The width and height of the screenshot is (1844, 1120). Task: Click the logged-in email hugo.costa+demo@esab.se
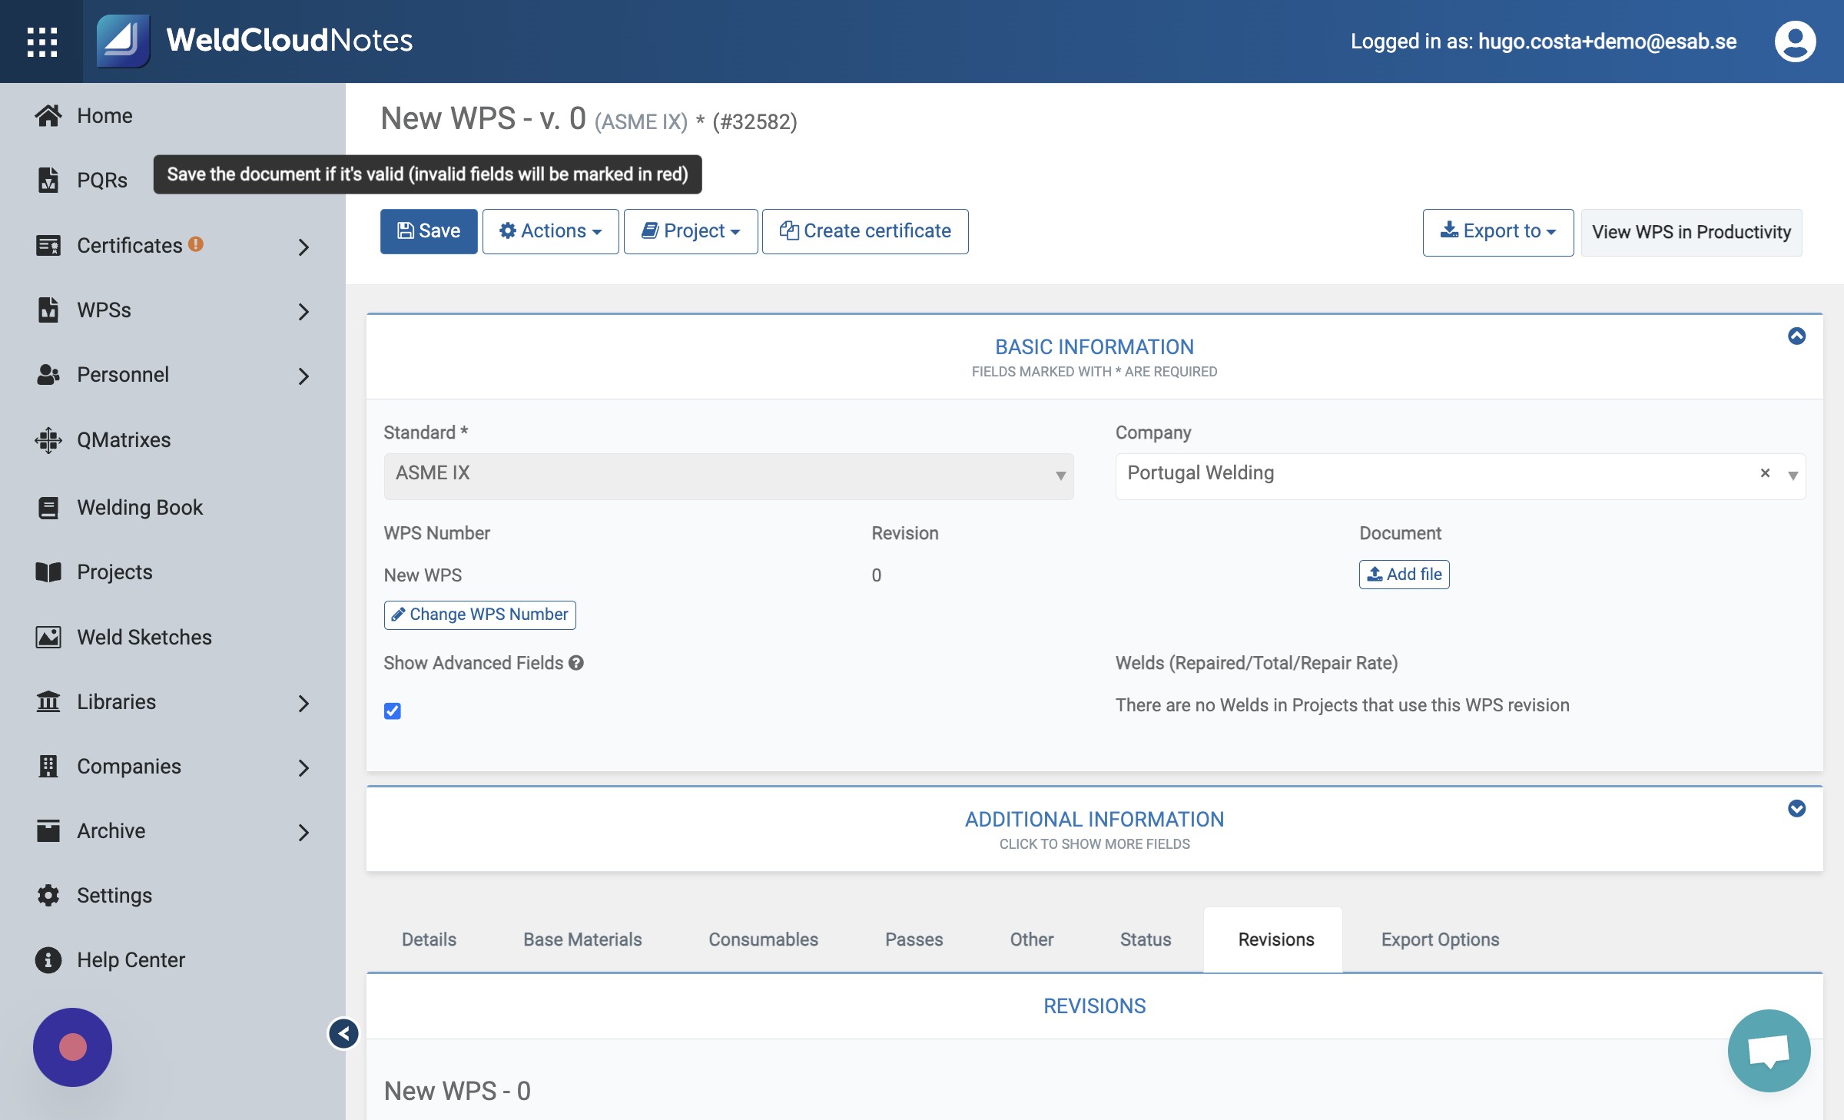1607,41
